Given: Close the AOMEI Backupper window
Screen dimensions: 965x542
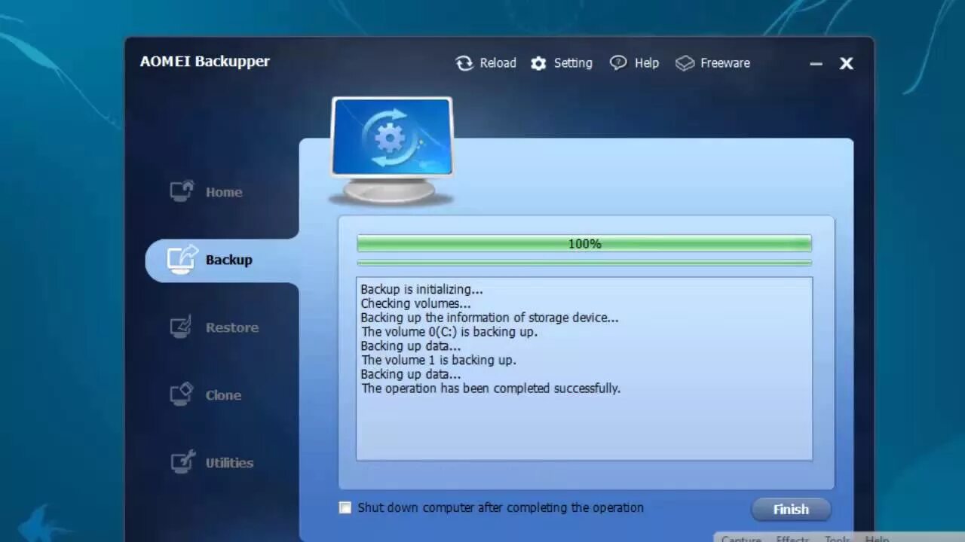Looking at the screenshot, I should tap(847, 64).
